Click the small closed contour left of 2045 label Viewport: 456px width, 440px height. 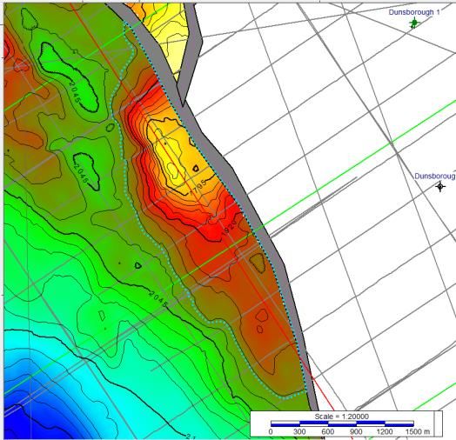pyautogui.click(x=138, y=265)
